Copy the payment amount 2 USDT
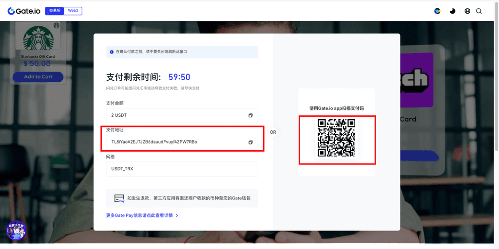 coord(250,115)
